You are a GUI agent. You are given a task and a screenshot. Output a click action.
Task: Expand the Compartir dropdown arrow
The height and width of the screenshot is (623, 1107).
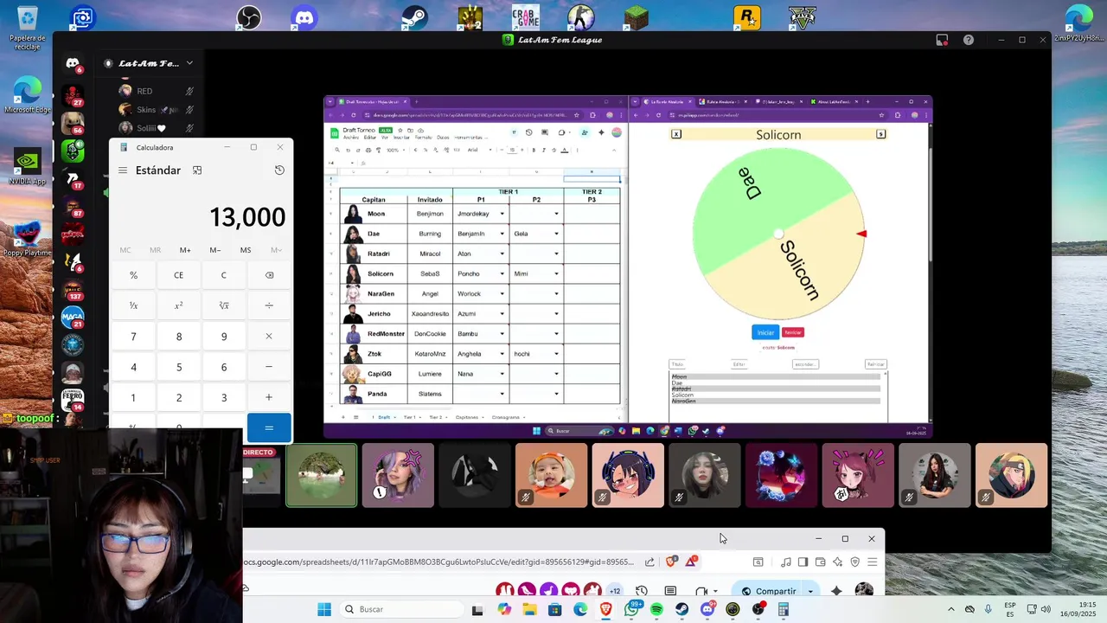tap(810, 591)
